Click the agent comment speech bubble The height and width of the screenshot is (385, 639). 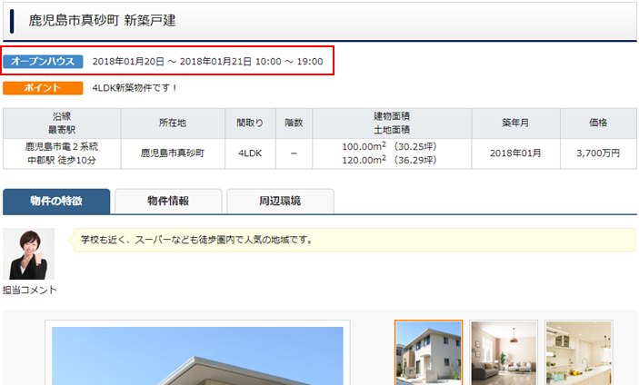coord(353,241)
